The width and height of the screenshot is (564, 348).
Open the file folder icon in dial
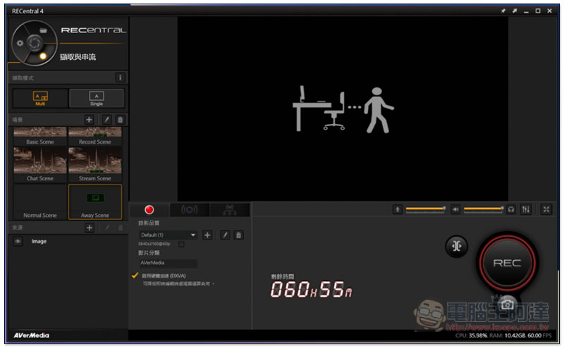coord(44,30)
